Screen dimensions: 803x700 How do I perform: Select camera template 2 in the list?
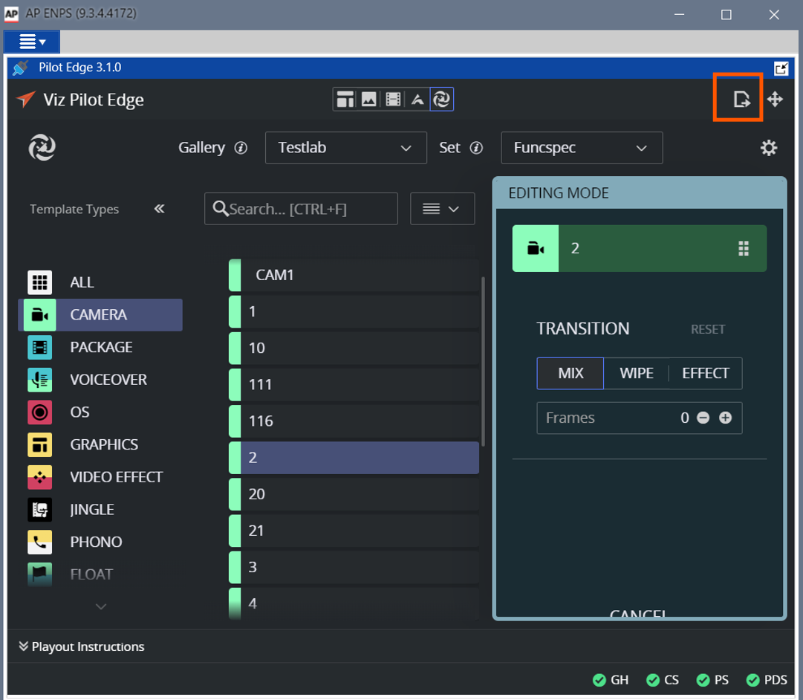(x=354, y=458)
